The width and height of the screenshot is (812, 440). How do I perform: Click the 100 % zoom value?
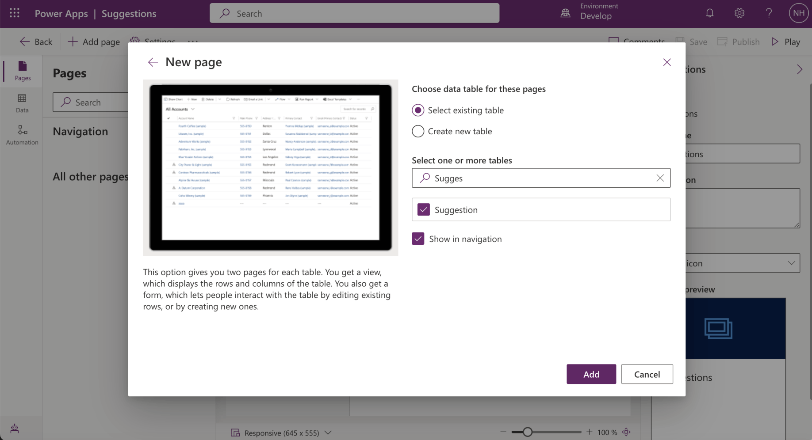(x=607, y=432)
